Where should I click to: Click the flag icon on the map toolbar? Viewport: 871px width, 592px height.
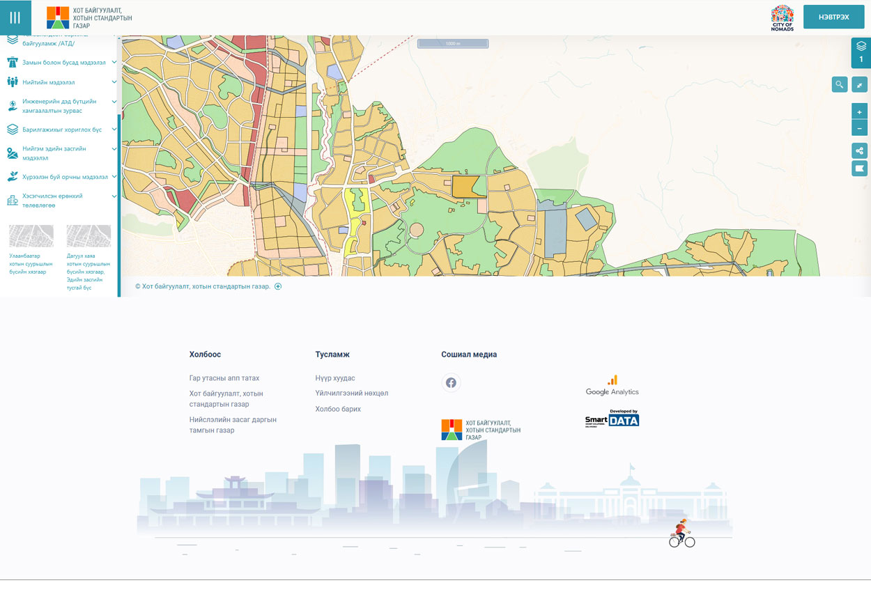859,169
